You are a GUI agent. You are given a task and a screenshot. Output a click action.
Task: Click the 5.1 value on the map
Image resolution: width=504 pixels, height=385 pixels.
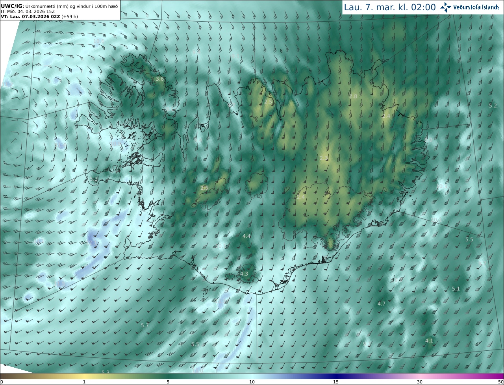pyautogui.click(x=456, y=289)
